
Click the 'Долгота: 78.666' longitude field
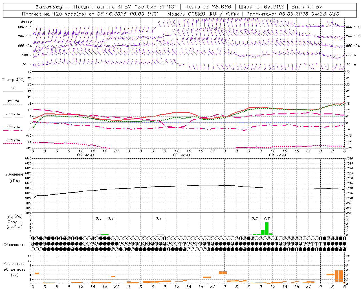click(x=208, y=7)
